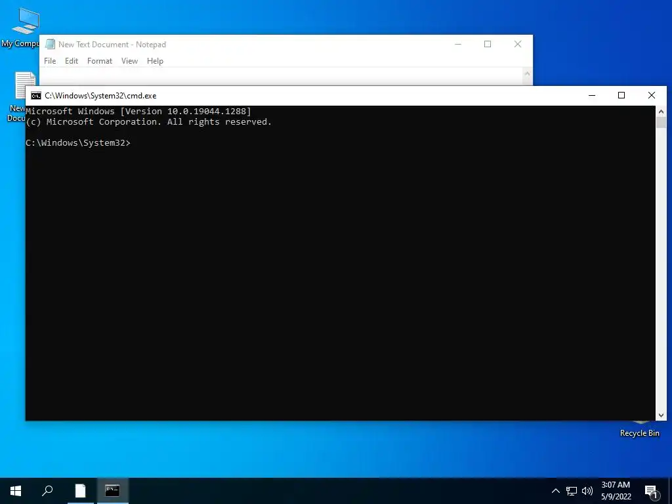Click the cmd vertical scrollbar thumb
Viewport: 672px width, 504px height.
661,122
